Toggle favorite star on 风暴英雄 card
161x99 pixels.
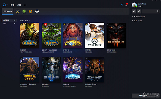point(65,58)
